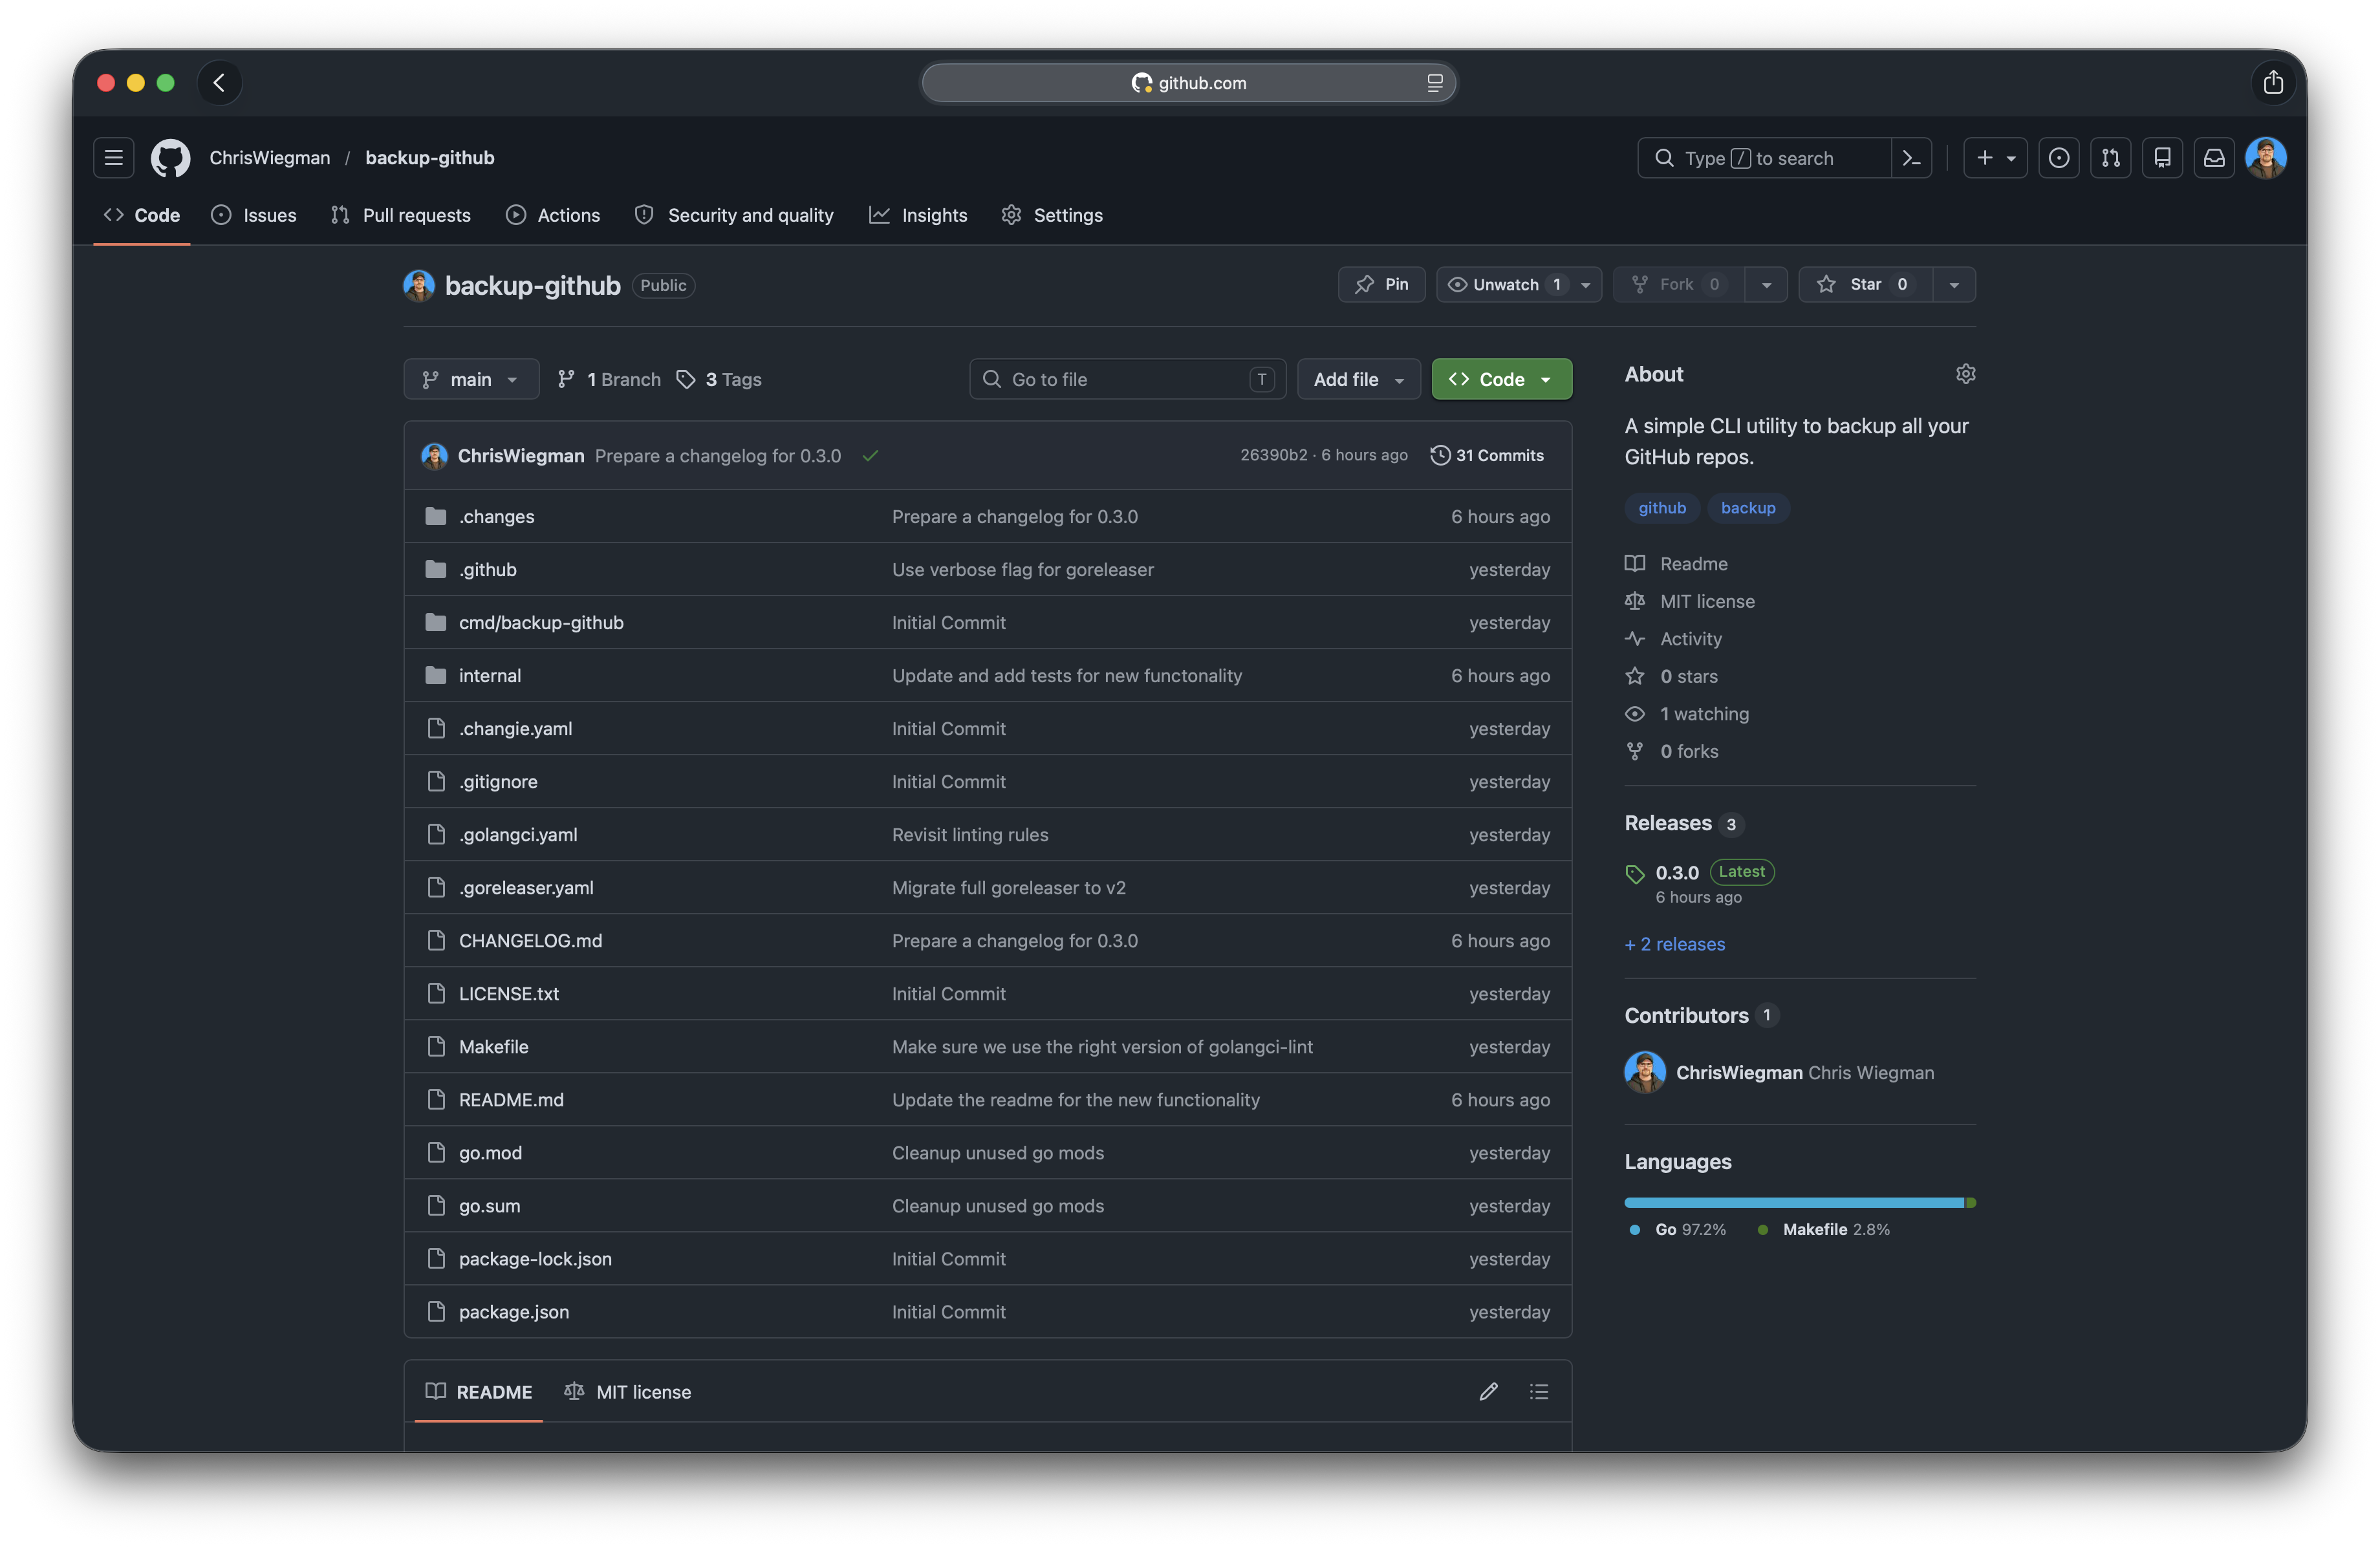The height and width of the screenshot is (1548, 2380).
Task: Click the .changes folder icon
Action: (435, 516)
